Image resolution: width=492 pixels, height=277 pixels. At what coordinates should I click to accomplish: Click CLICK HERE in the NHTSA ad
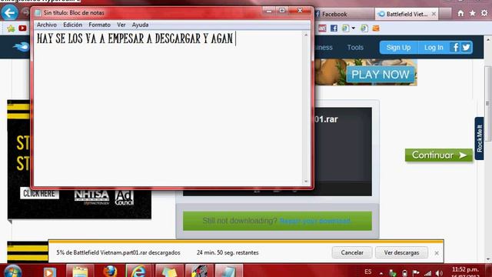39,193
